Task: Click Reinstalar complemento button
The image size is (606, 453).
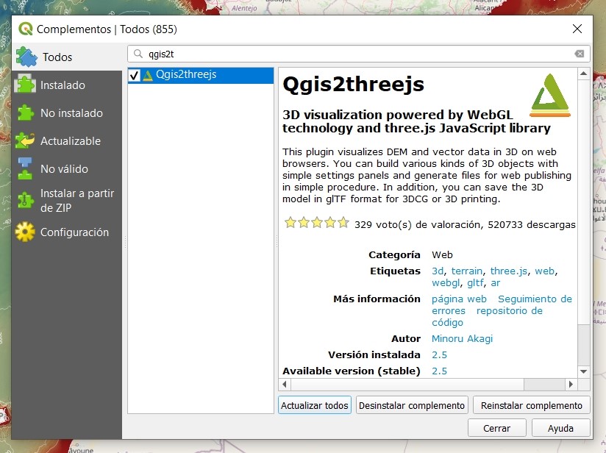Action: [x=531, y=405]
